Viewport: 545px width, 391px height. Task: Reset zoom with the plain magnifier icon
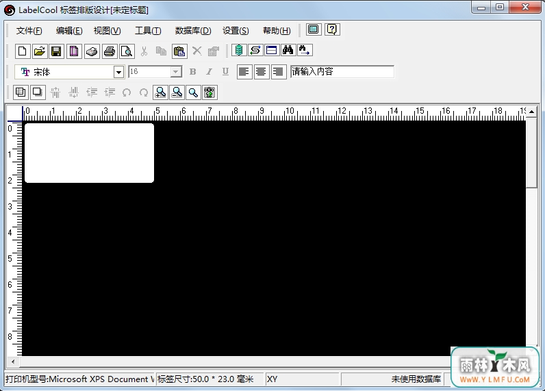coord(193,92)
